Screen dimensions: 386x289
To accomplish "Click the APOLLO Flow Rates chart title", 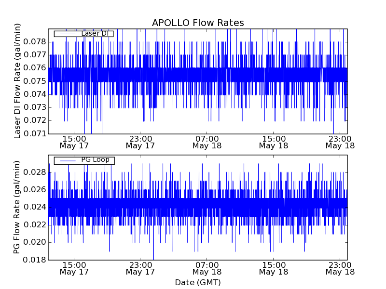I will pos(198,23).
